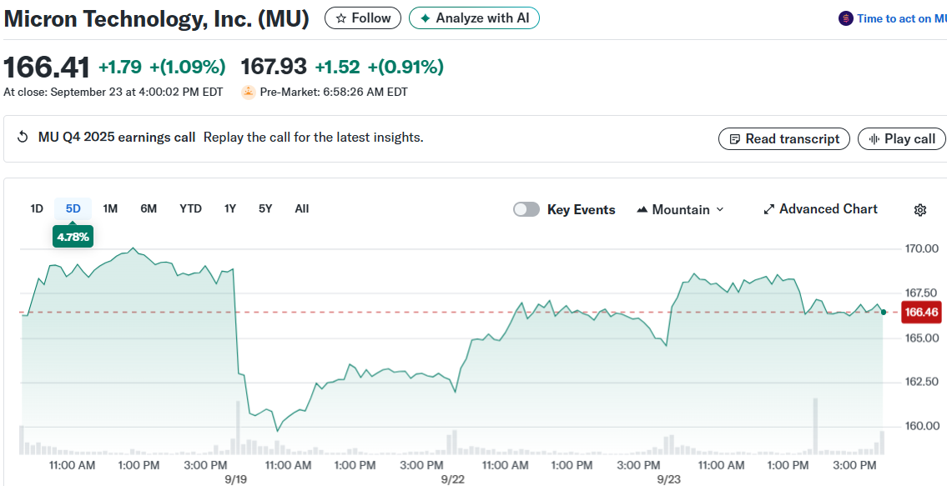Image resolution: width=947 pixels, height=486 pixels.
Task: Click the 9/22 date axis label
Action: tap(453, 479)
